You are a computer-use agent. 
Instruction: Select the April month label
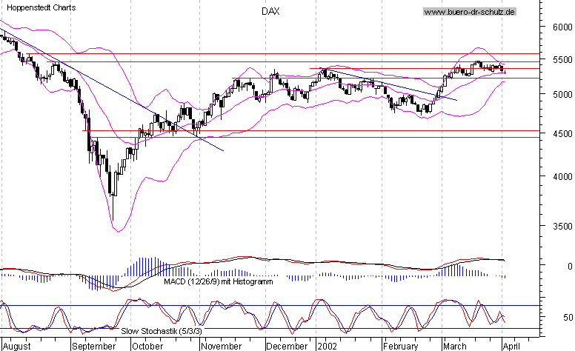[511, 347]
